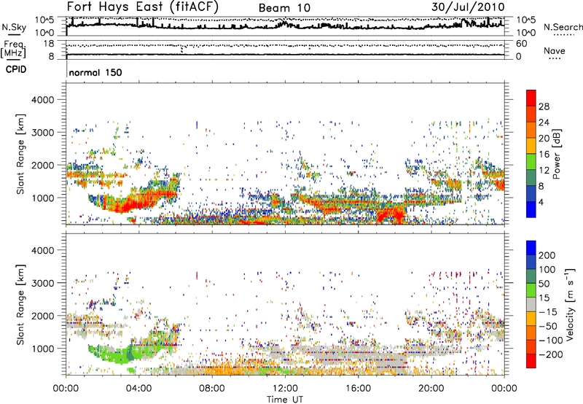Click the 'normal 150' CPID text
Viewport: 583px width, 404px height.
[x=95, y=72]
